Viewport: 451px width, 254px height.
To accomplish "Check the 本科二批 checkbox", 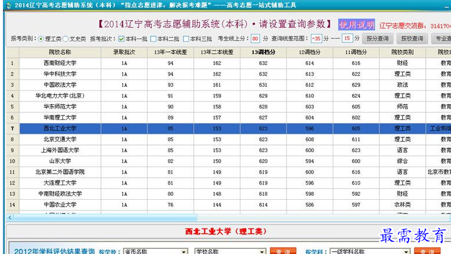I will [x=153, y=39].
